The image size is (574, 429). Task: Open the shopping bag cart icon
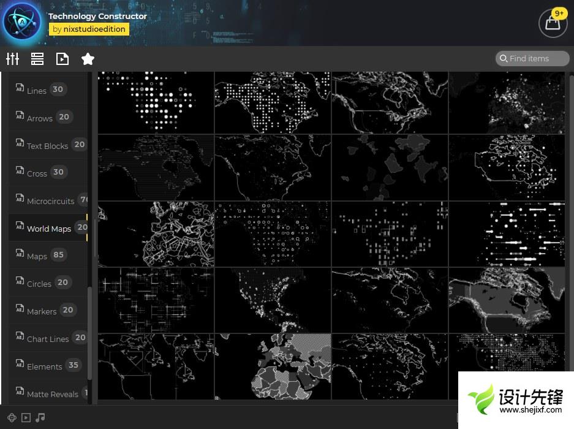click(x=552, y=24)
